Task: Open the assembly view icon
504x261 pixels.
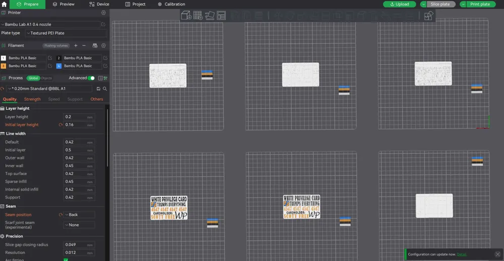Action: coord(428,16)
